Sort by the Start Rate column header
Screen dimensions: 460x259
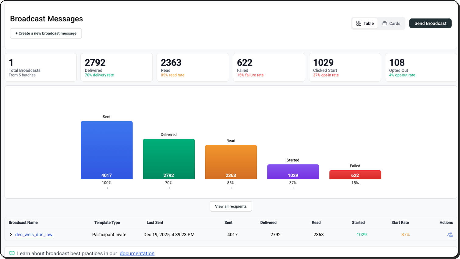click(x=400, y=222)
